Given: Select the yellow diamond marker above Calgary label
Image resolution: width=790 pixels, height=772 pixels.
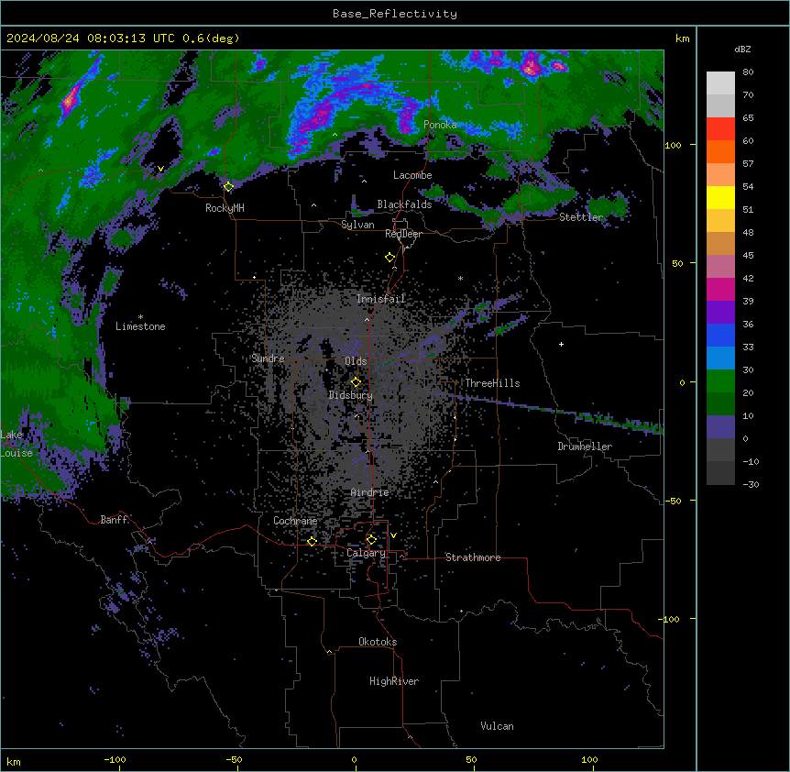Looking at the screenshot, I should click(x=371, y=540).
